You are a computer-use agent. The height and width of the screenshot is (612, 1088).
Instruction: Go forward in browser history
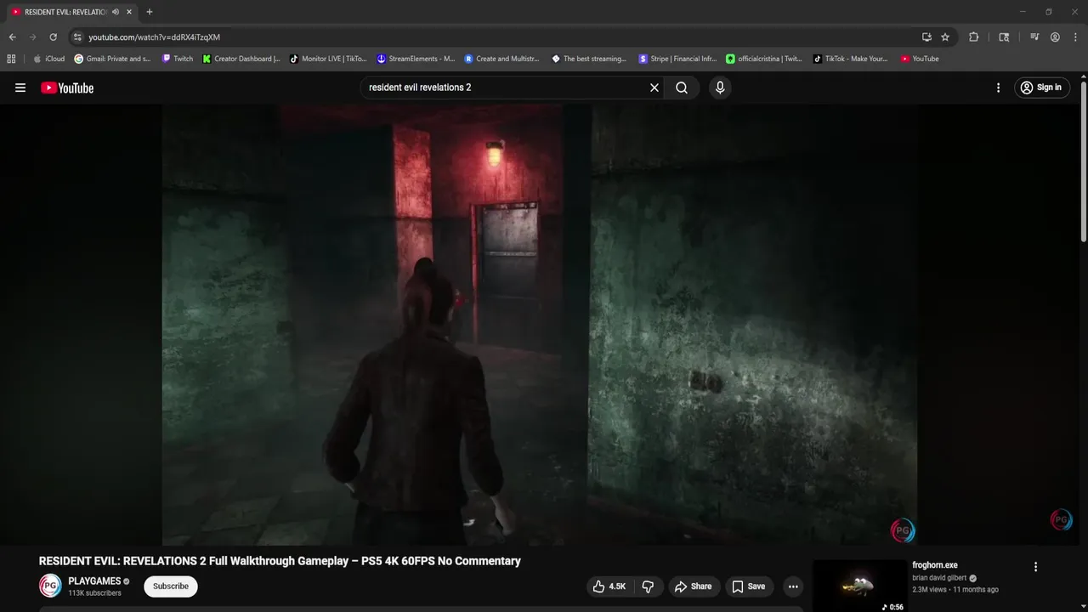click(32, 37)
